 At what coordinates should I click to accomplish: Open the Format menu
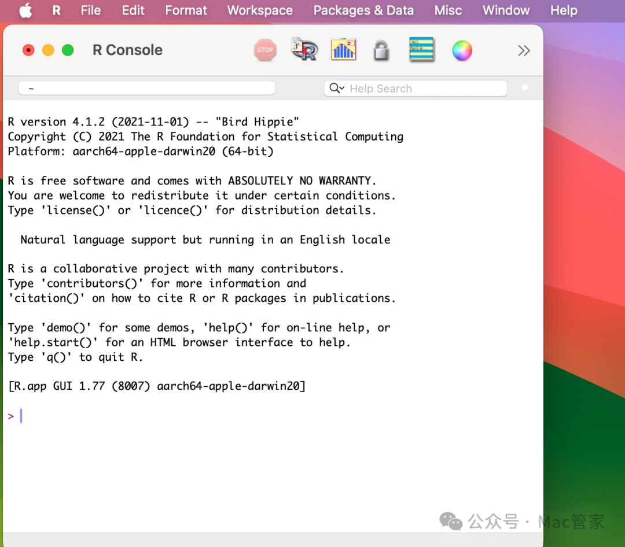pos(186,10)
